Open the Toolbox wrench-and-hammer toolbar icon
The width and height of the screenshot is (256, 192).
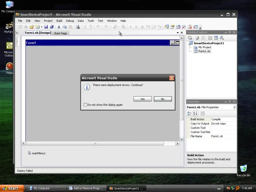pos(184,27)
